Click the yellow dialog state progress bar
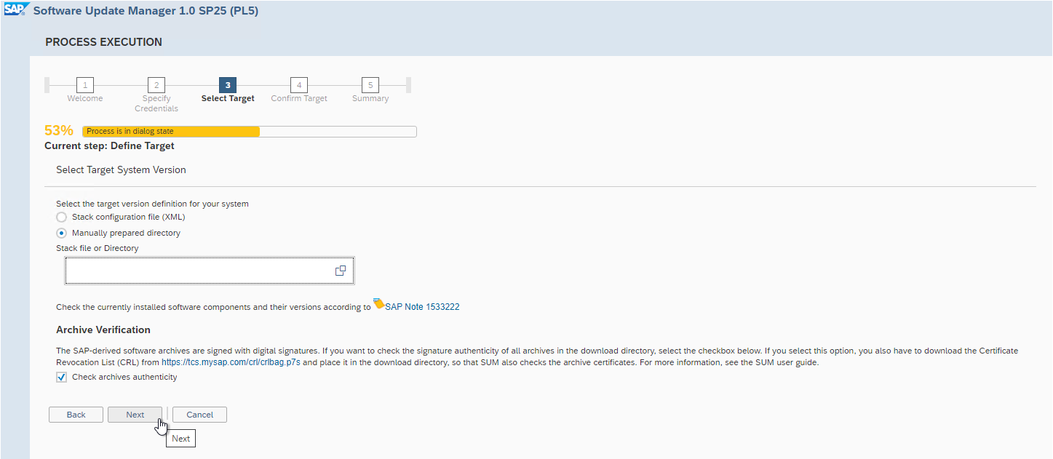This screenshot has width=1053, height=459. pyautogui.click(x=171, y=132)
